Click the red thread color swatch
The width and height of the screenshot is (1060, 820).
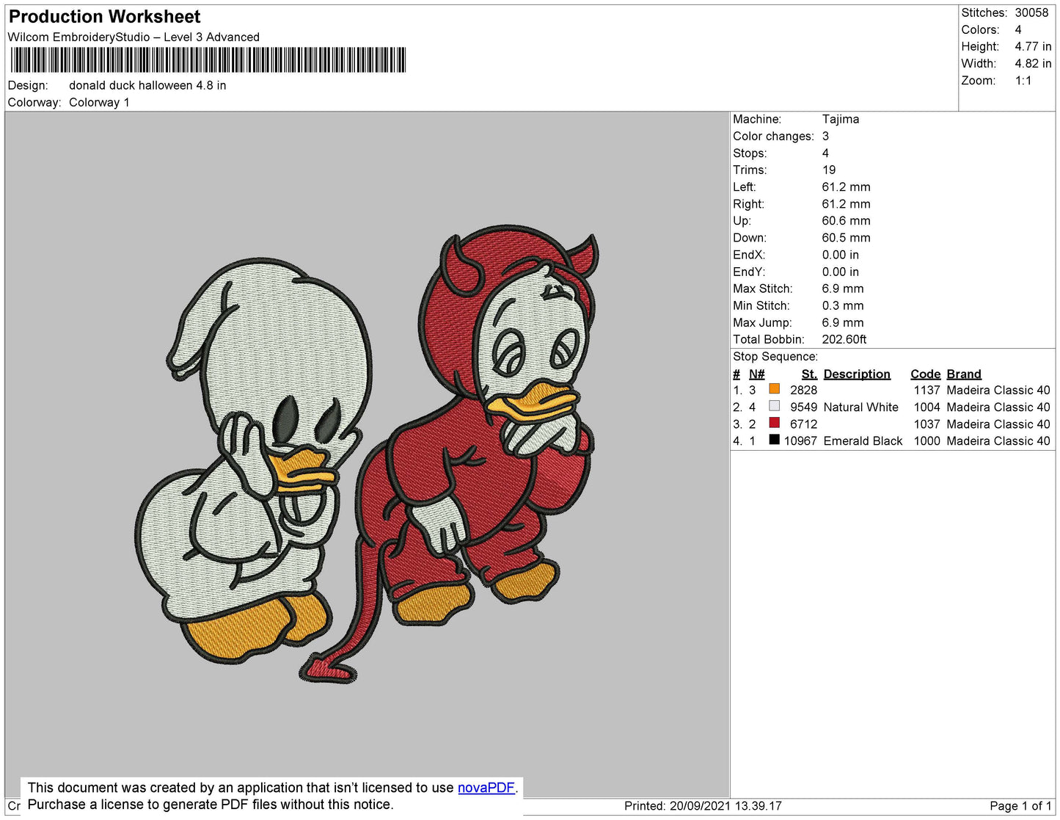point(774,423)
